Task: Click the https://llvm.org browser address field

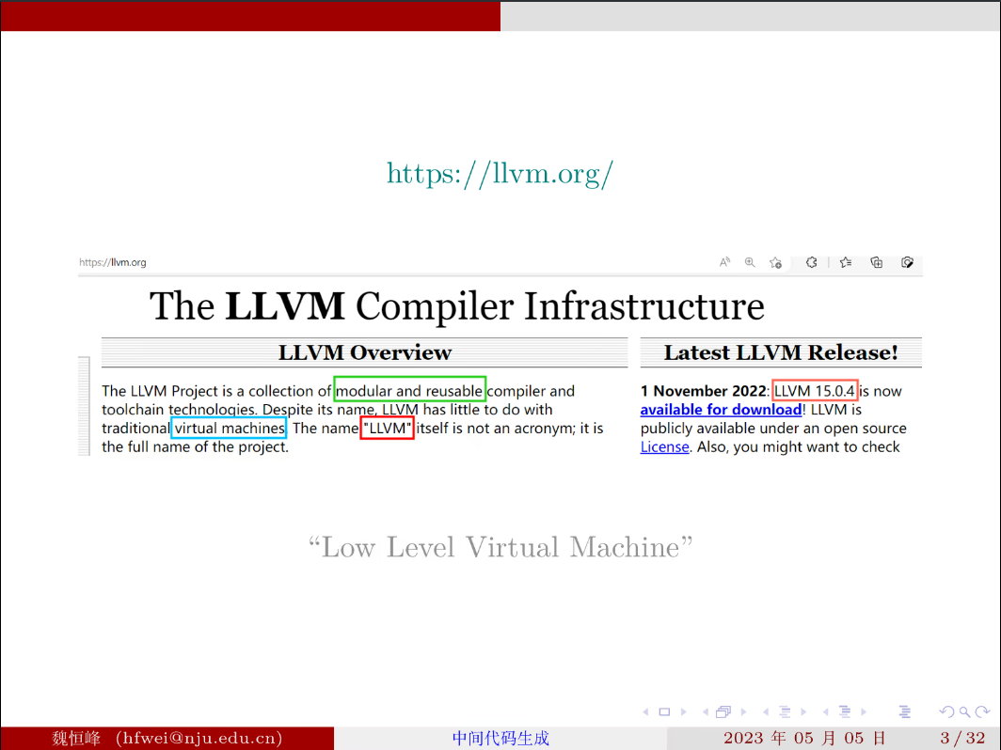Action: [x=112, y=262]
